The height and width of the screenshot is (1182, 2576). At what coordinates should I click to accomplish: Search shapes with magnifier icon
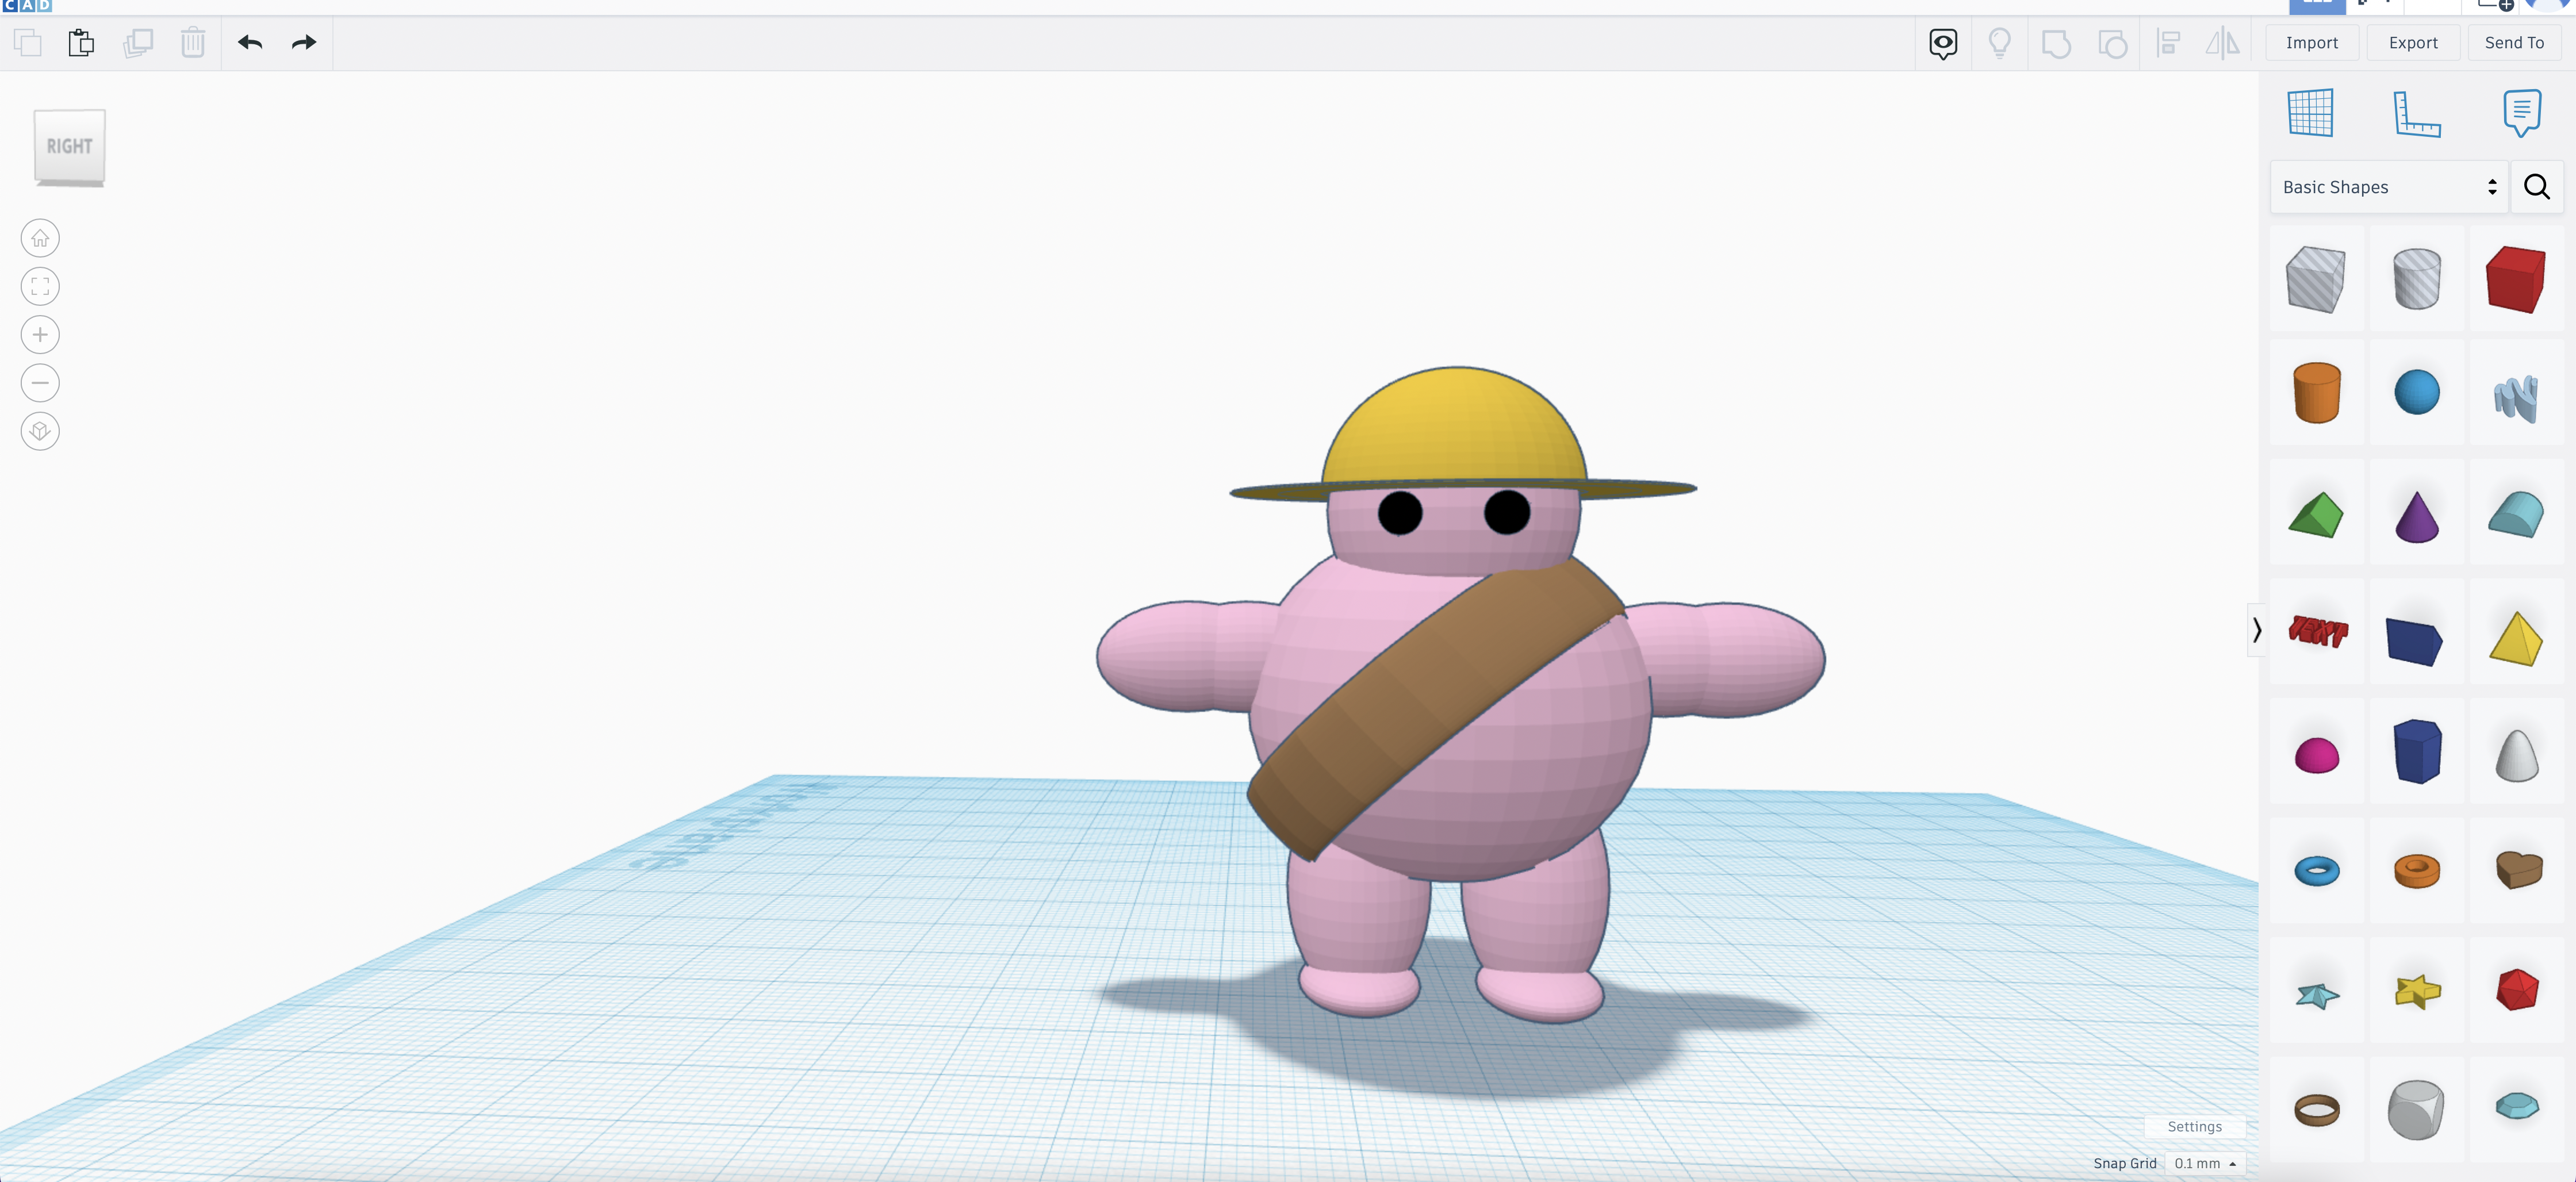coord(2537,187)
